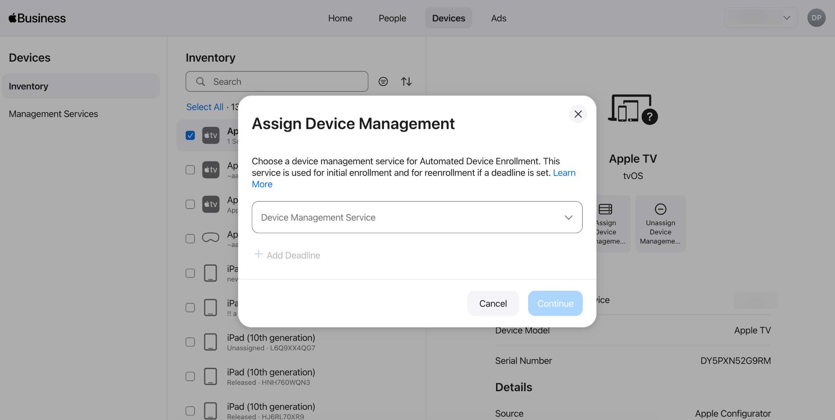Click the unassign minus circle icon
This screenshot has height=420, width=835.
pyautogui.click(x=660, y=209)
